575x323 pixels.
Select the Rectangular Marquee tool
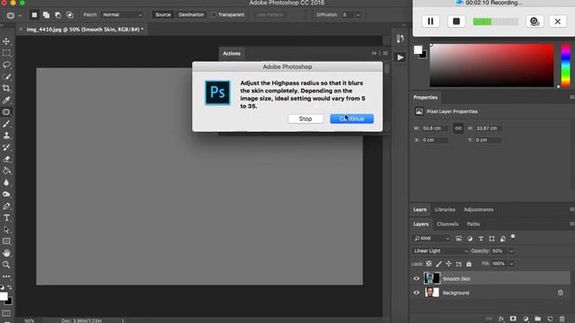6,53
